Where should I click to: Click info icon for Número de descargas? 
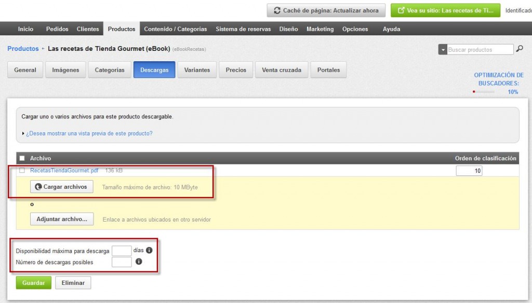pyautogui.click(x=139, y=262)
